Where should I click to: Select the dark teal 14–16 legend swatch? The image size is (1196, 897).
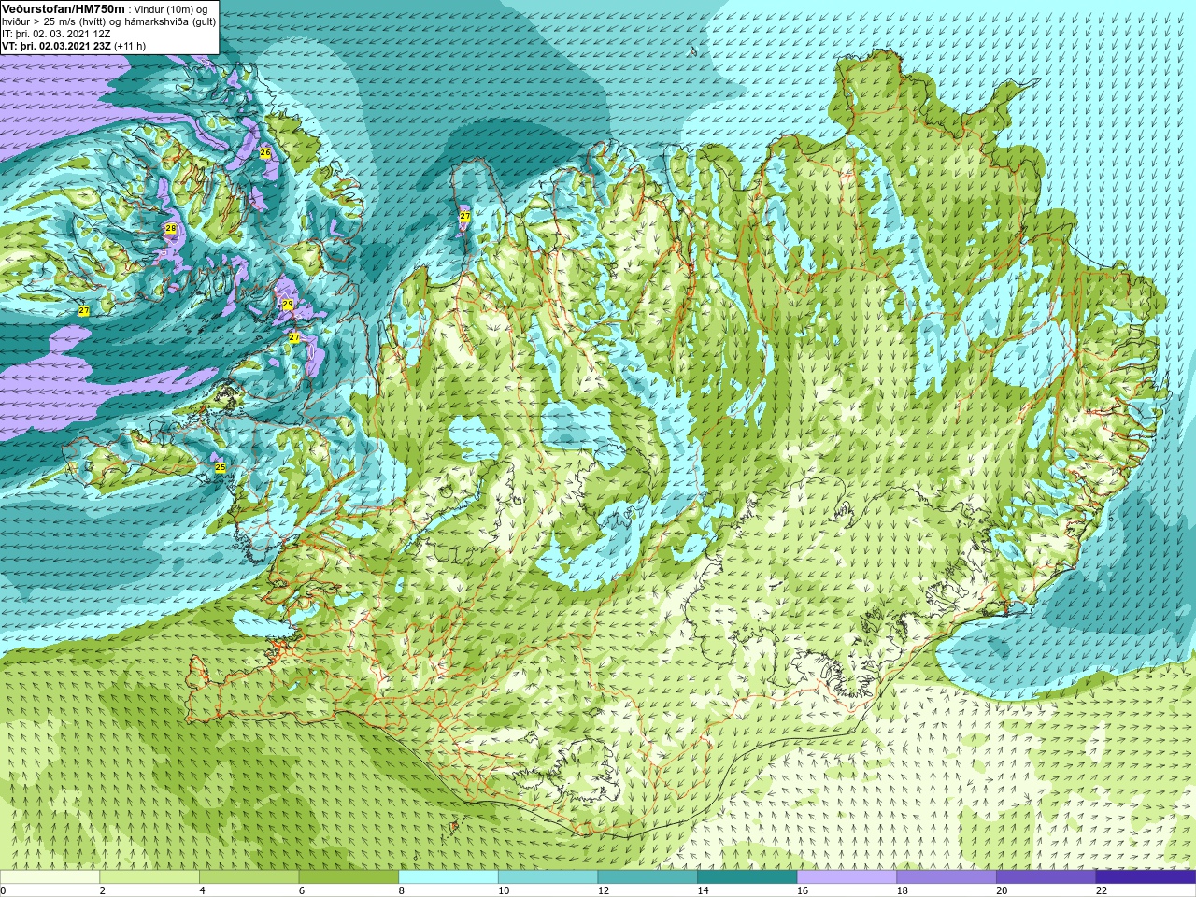coord(747,877)
